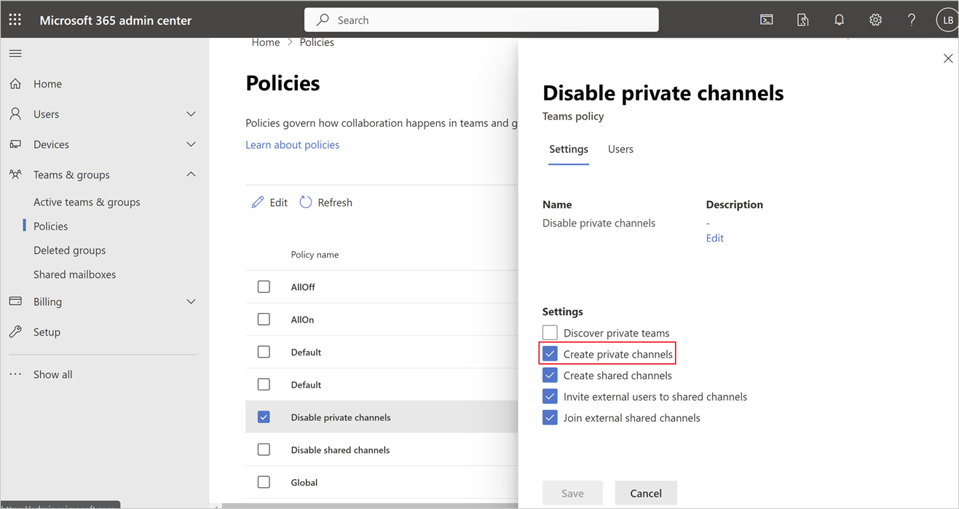Click the Save button

[572, 493]
